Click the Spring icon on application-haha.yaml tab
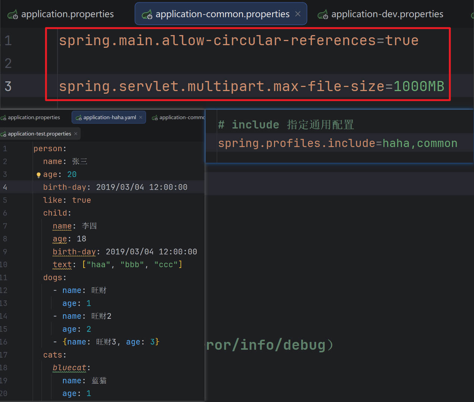This screenshot has width=474, height=402. click(x=79, y=117)
